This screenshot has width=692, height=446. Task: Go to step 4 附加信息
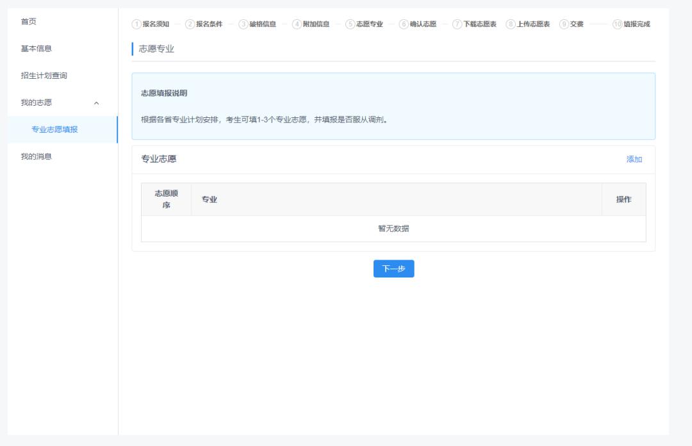[311, 24]
